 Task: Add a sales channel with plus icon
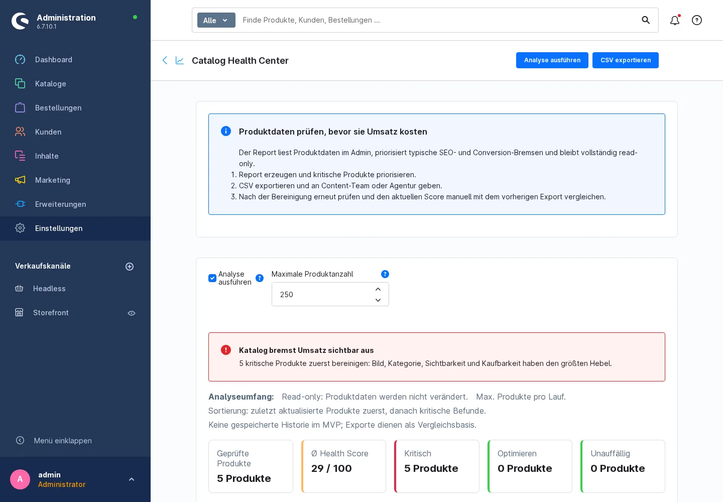click(x=130, y=267)
